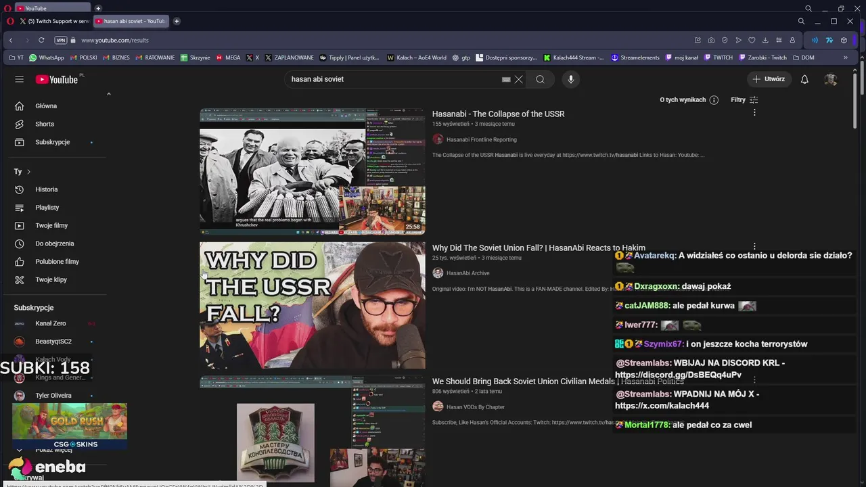Image resolution: width=866 pixels, height=487 pixels.
Task: Click the magnifier search button
Action: [540, 79]
